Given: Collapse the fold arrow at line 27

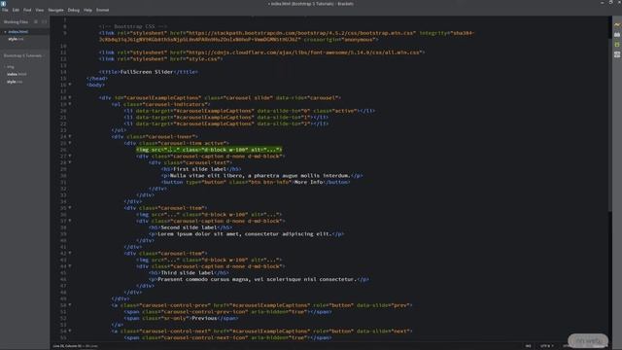Looking at the screenshot, I should pos(70,156).
